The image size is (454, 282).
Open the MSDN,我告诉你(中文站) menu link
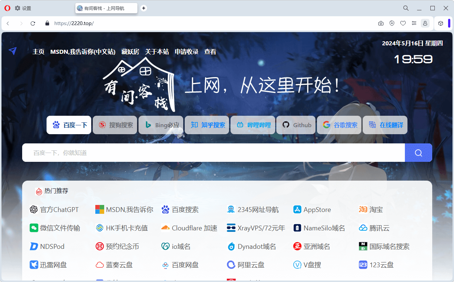pos(83,52)
